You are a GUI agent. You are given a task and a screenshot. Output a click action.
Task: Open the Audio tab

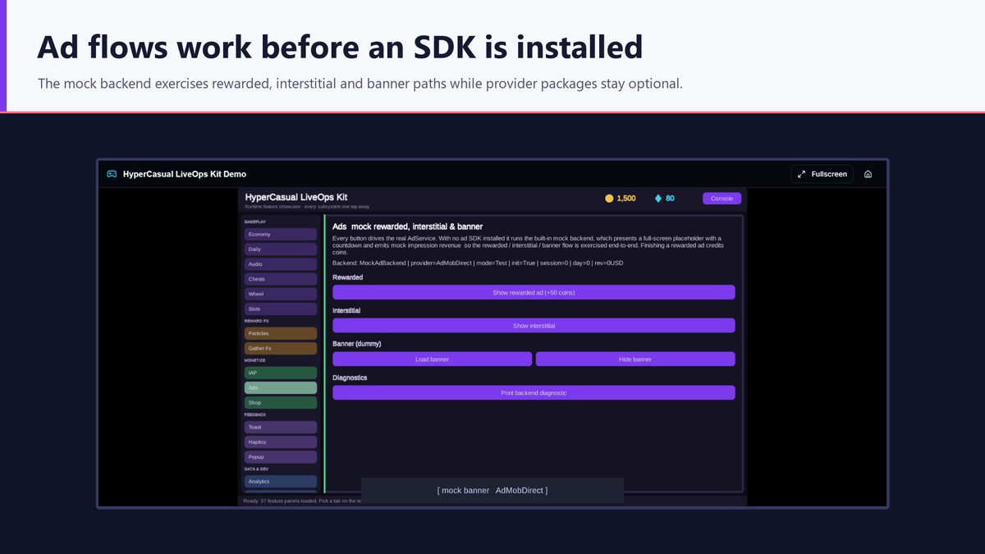[281, 264]
